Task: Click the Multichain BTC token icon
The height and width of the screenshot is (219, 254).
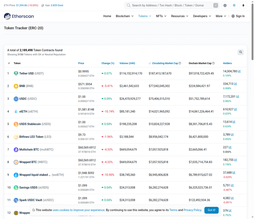Action: (x=16, y=149)
